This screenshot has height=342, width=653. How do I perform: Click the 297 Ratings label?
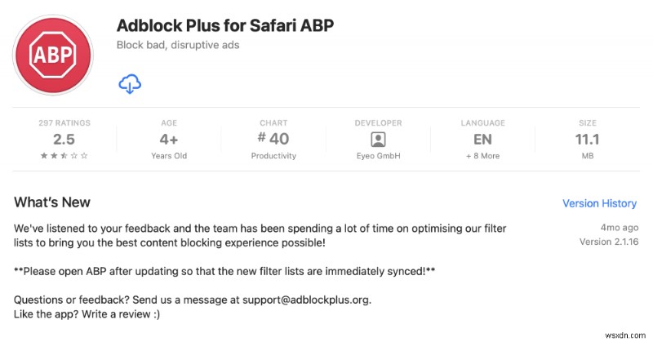pyautogui.click(x=64, y=123)
